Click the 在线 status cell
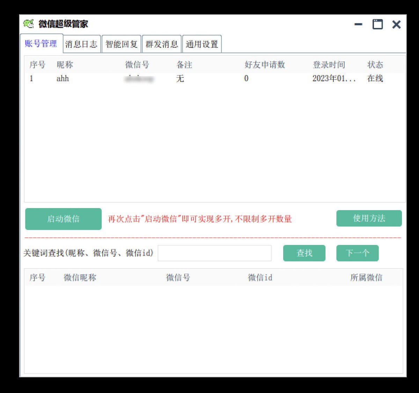 [x=375, y=79]
